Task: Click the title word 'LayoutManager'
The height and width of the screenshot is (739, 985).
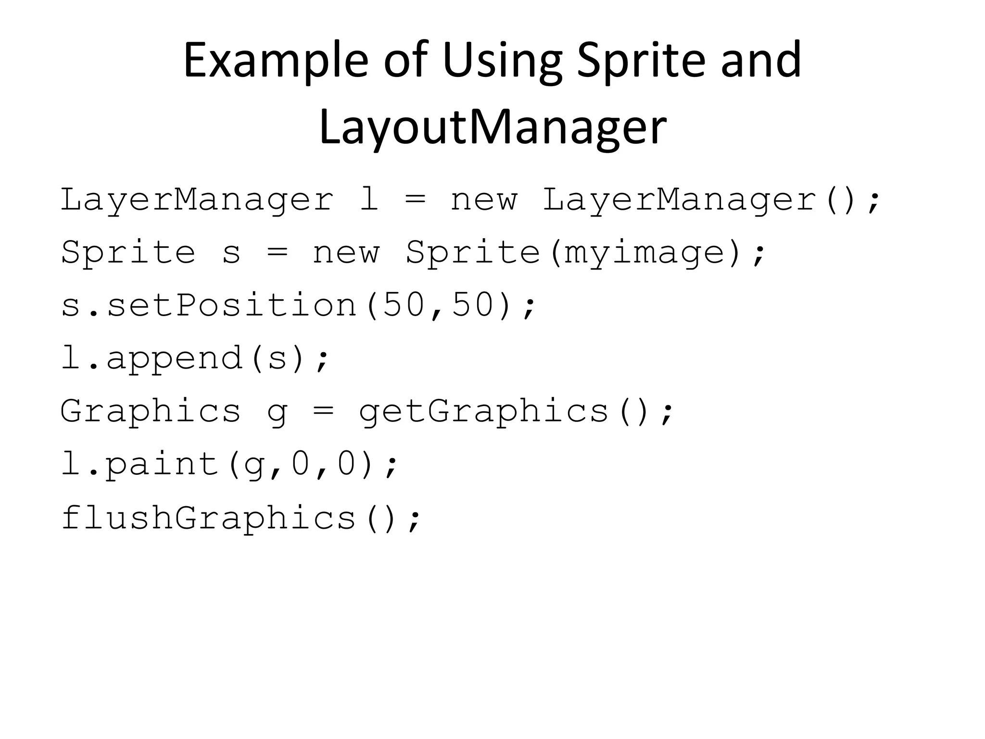Action: click(492, 129)
